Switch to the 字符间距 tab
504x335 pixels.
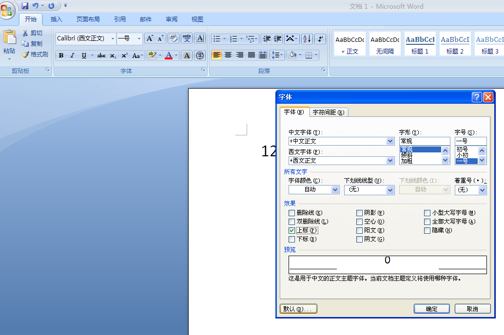coord(329,112)
